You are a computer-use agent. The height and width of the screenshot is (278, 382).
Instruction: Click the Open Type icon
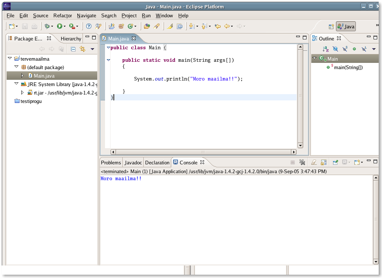147,26
